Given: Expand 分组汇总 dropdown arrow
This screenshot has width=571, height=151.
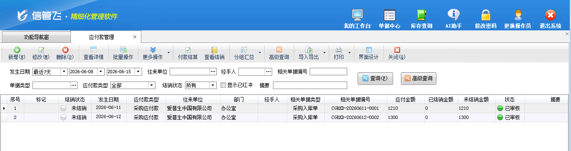Looking at the screenshot, I should [260, 53].
